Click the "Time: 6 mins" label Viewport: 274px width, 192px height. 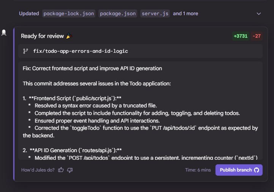pos(198,170)
